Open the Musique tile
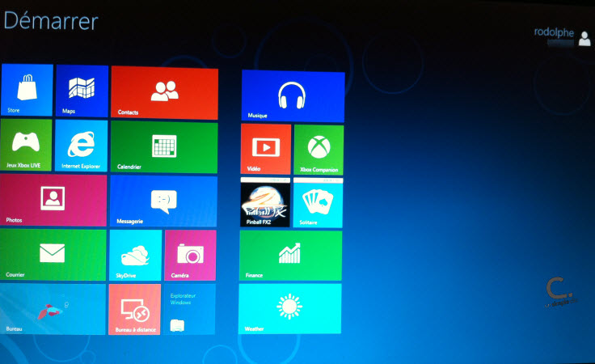This screenshot has height=364, width=595. click(x=293, y=96)
